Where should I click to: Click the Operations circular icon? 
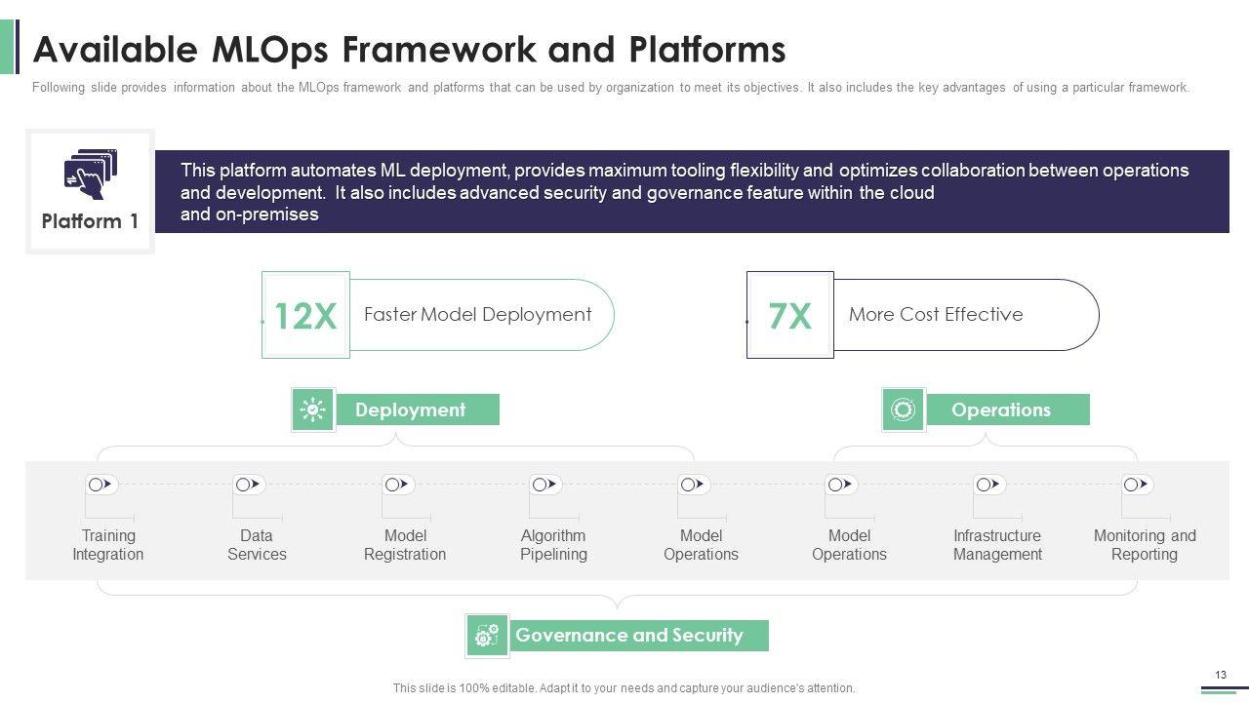[x=903, y=409]
